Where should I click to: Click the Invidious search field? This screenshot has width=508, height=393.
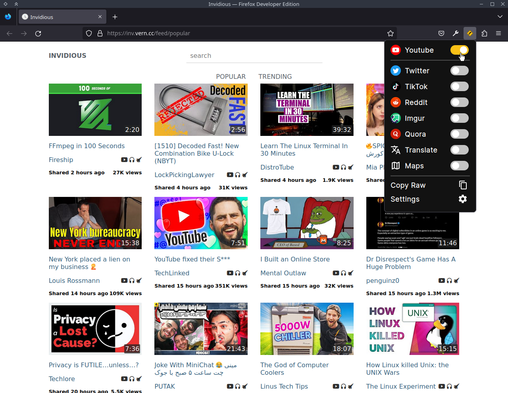tap(254, 55)
